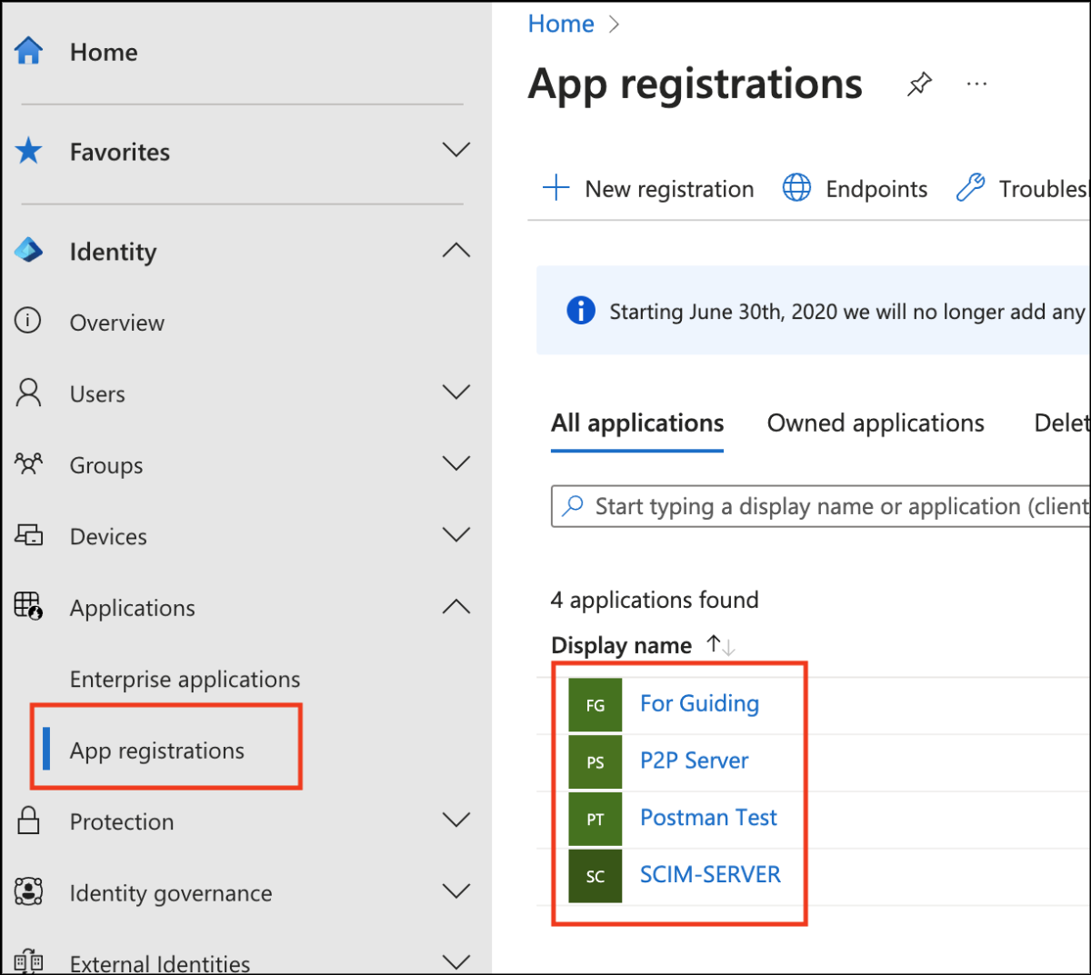Select the All applications tab

pyautogui.click(x=637, y=423)
